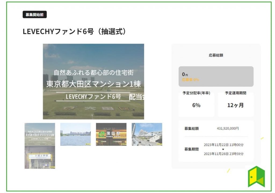
Task: Select the building street view thumbnail
Action: pos(147,134)
